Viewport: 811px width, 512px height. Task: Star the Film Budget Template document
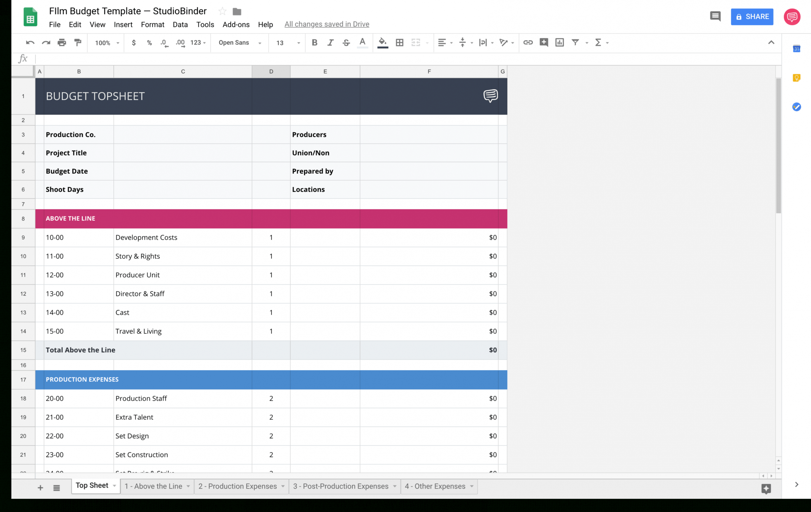click(x=222, y=11)
